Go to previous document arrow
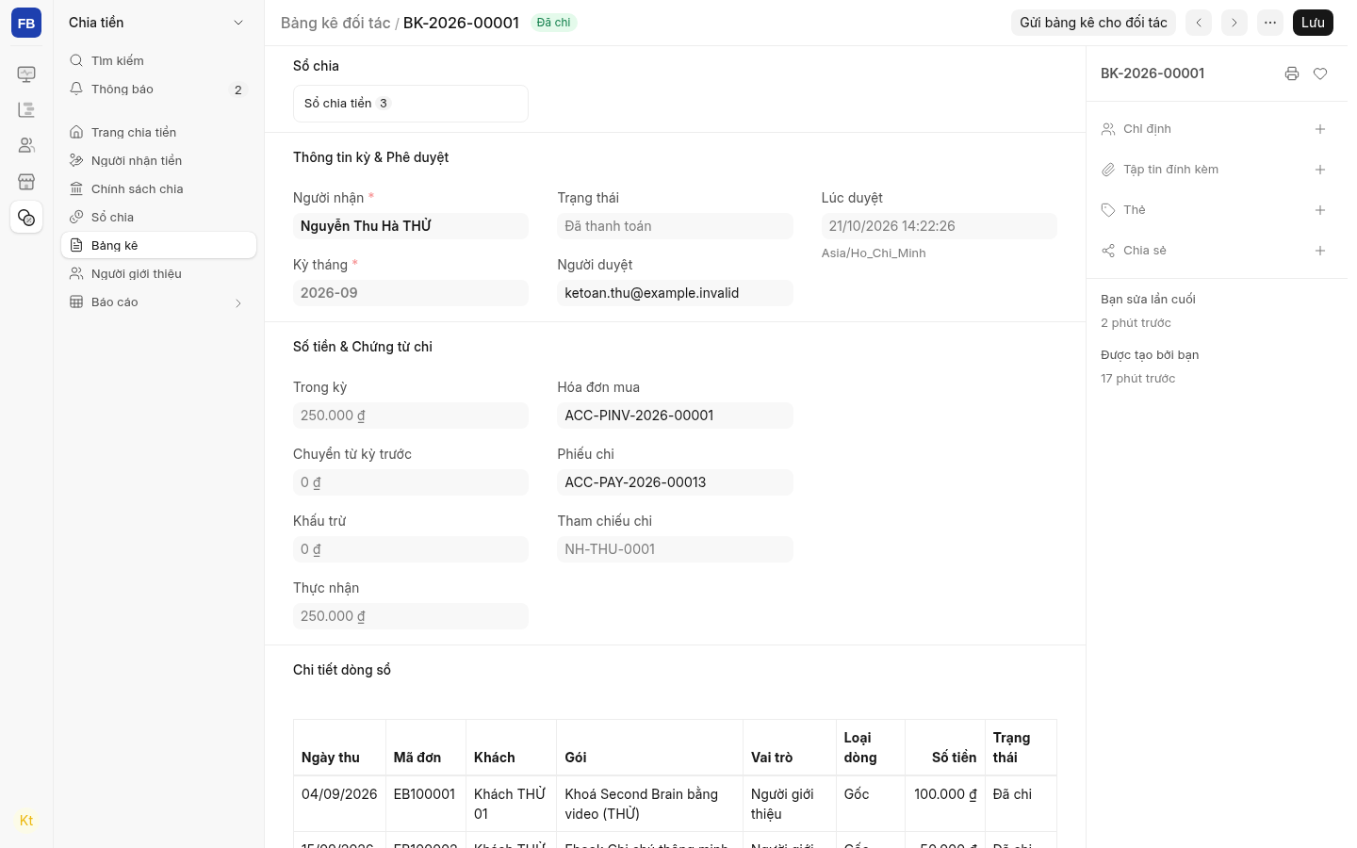The width and height of the screenshot is (1357, 848). point(1199,23)
